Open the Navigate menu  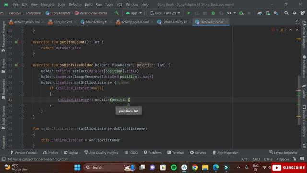[x=47, y=4]
